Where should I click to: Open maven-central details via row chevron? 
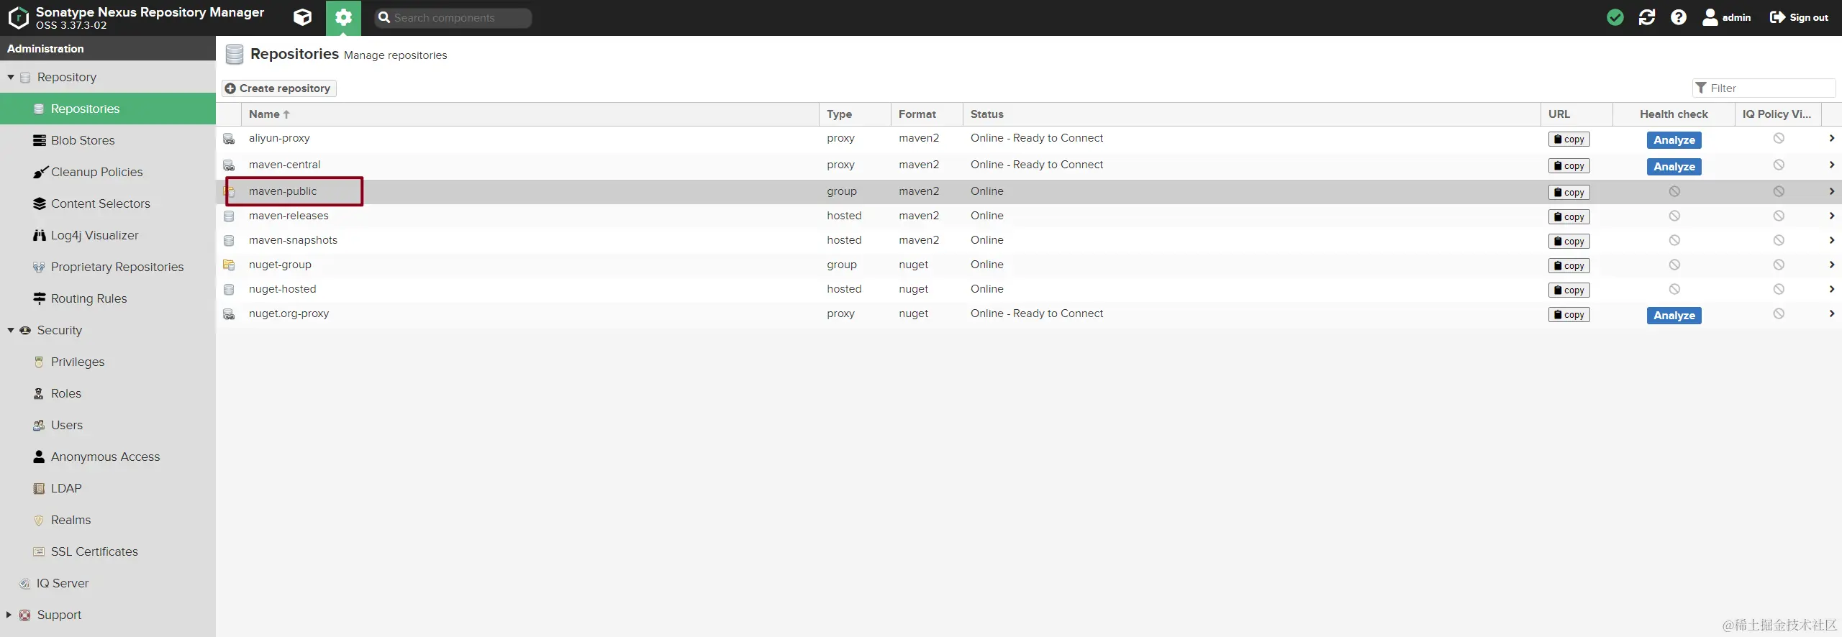coord(1831,165)
